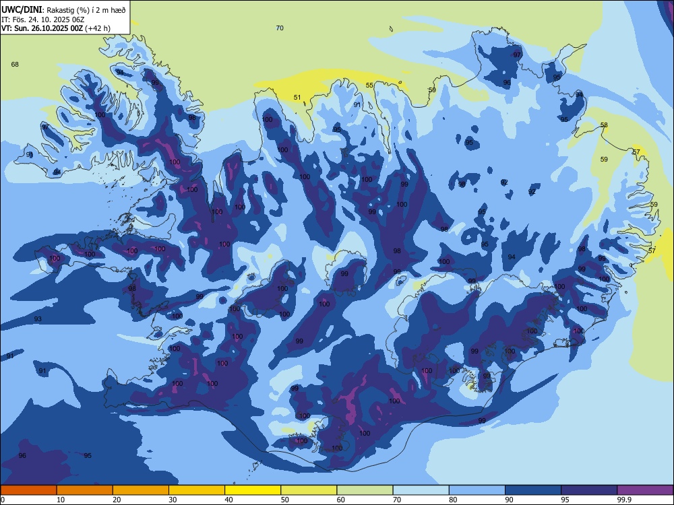
Task: Click the 95–99.9 dark indigo legend swatch
Action: point(589,490)
